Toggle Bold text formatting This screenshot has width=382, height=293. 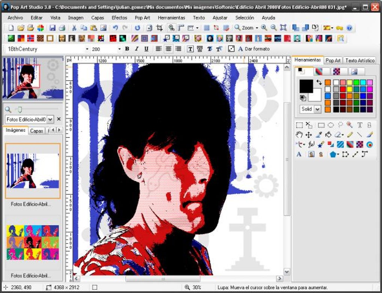click(127, 49)
